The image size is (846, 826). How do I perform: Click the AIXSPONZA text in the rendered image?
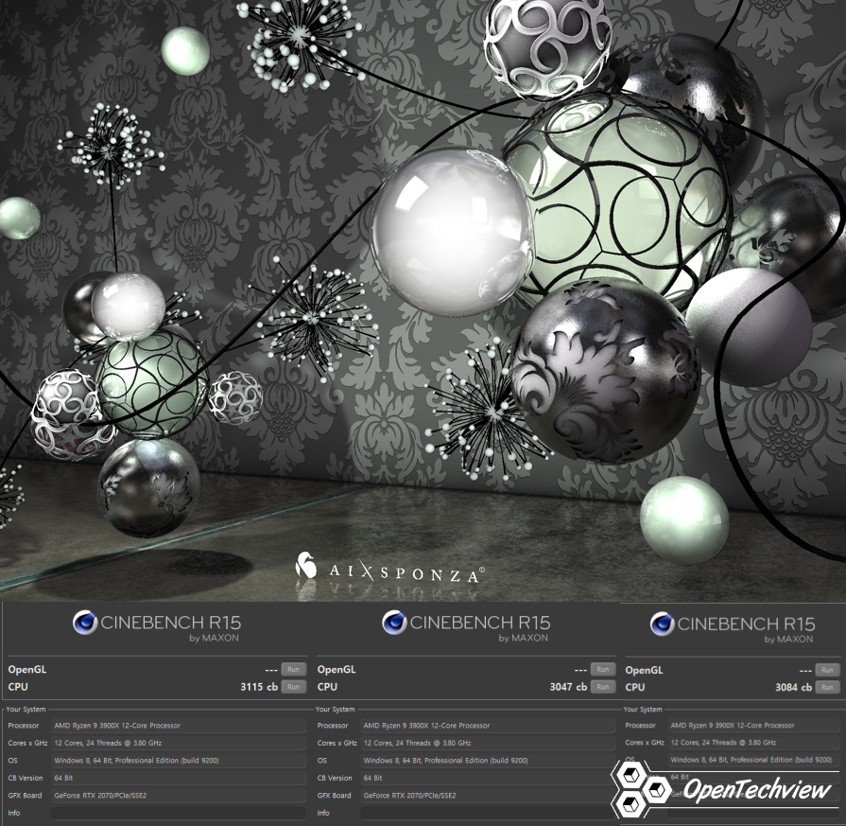406,572
